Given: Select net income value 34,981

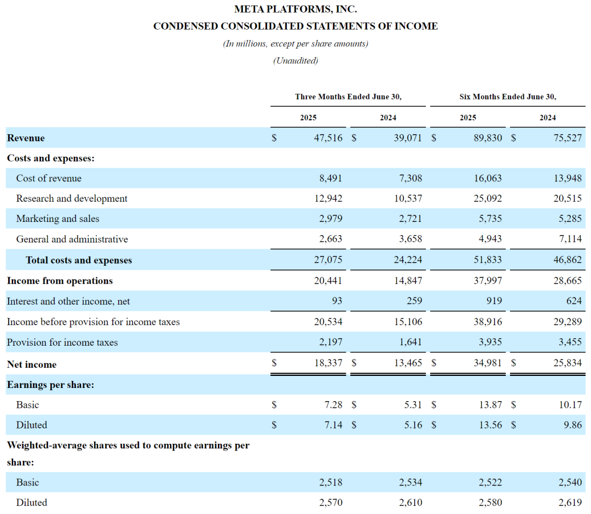Looking at the screenshot, I should (x=488, y=363).
